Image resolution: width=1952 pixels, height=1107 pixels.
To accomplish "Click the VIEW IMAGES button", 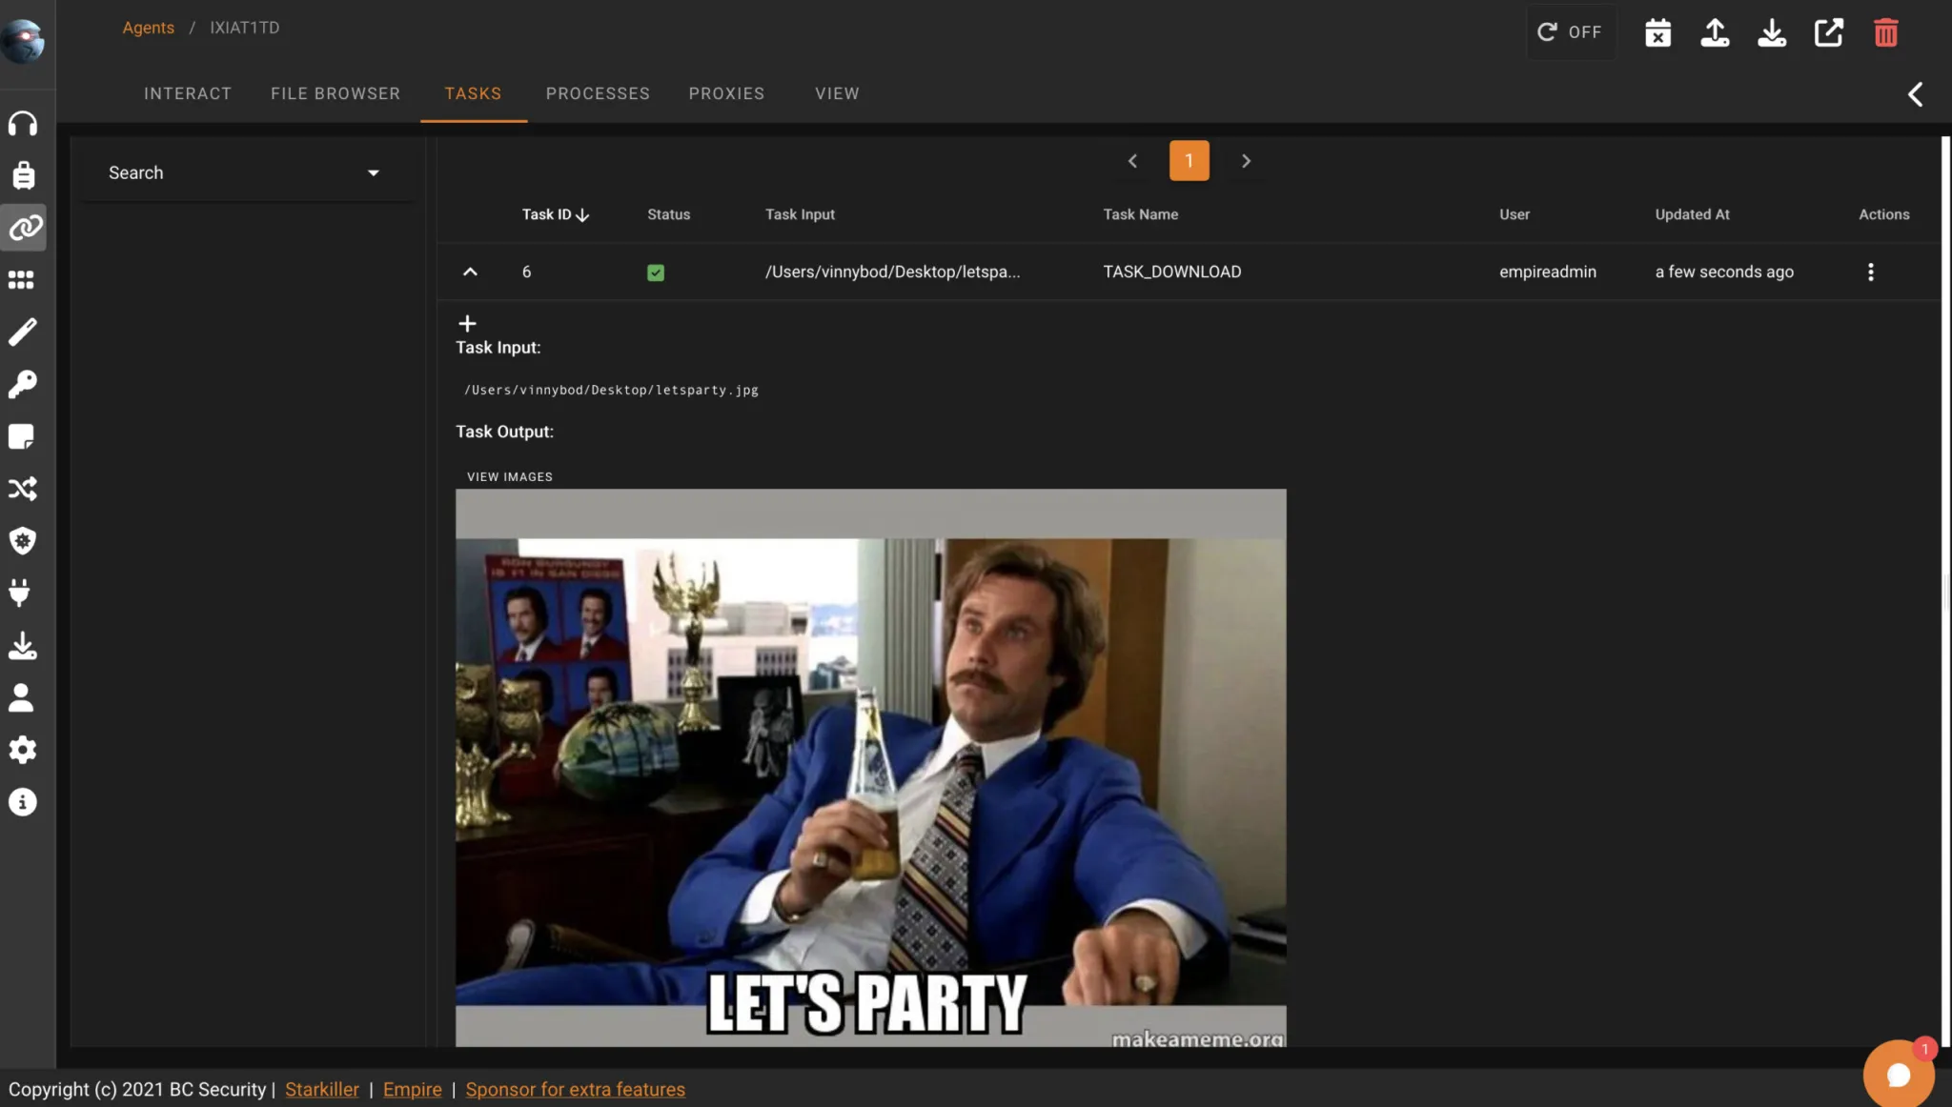I will [510, 476].
